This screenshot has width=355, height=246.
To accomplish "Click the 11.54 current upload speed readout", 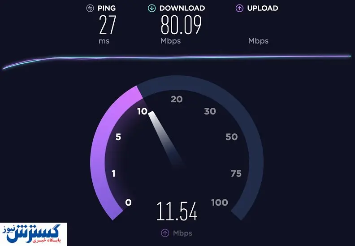I will [x=177, y=211].
